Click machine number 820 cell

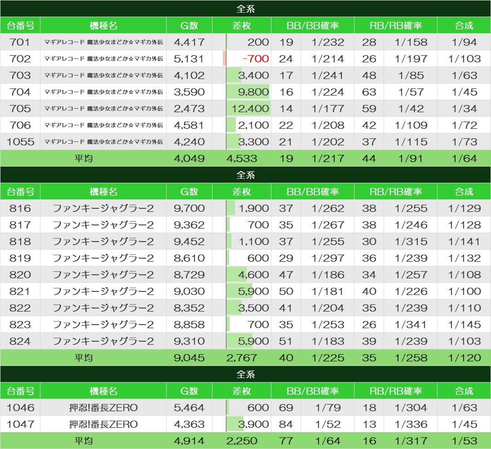[x=20, y=274]
